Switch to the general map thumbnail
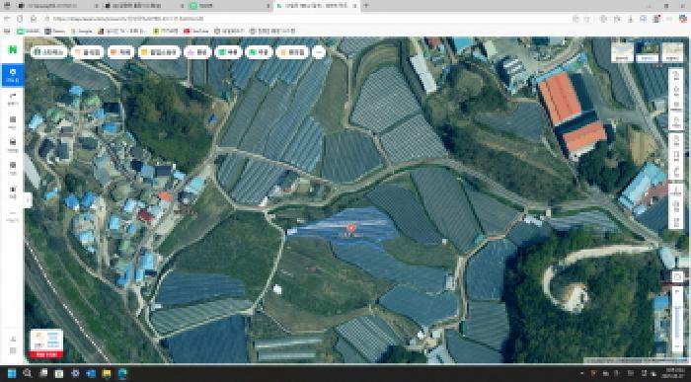This screenshot has height=382, width=691. (622, 52)
